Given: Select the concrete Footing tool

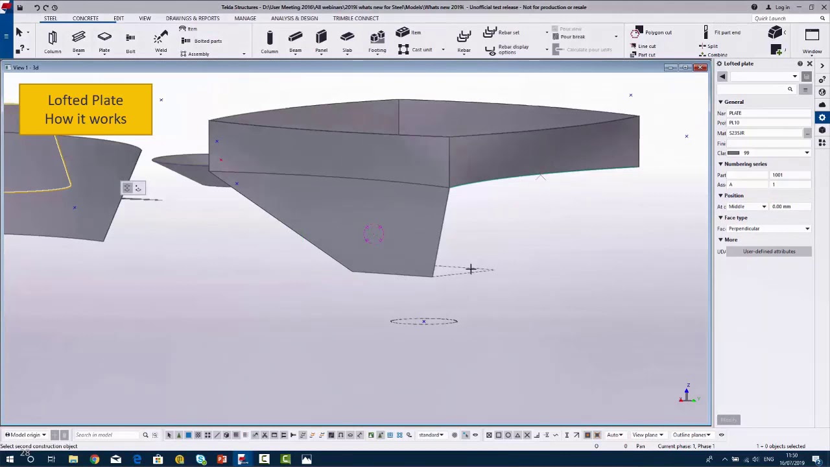Looking at the screenshot, I should (377, 41).
